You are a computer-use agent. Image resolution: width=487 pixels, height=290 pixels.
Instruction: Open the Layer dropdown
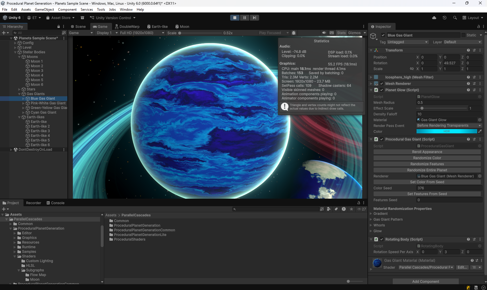coord(462,42)
